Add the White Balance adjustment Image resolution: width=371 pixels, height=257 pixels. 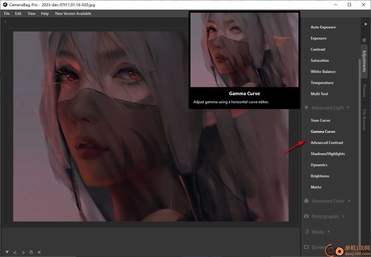click(x=323, y=72)
